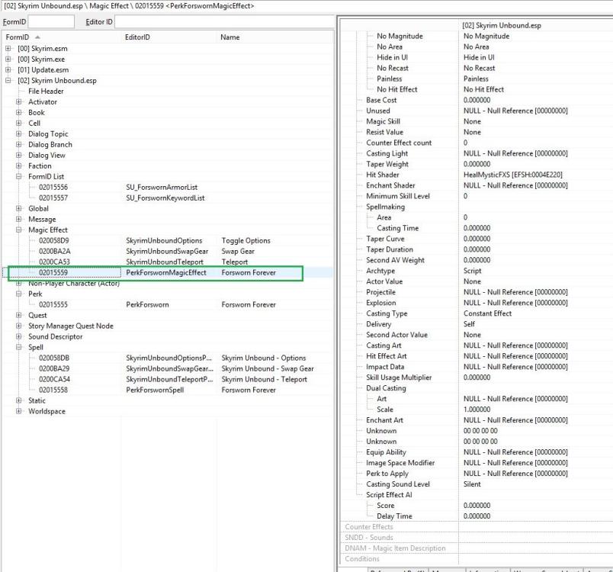The width and height of the screenshot is (613, 572).
Task: Click the DNAM - Magic Item Description row
Action: pyautogui.click(x=477, y=548)
